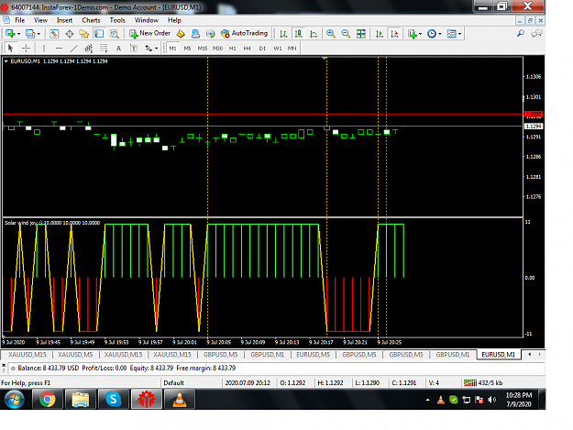Toggle chart auto scroll
The height and width of the screenshot is (430, 573).
(380, 34)
